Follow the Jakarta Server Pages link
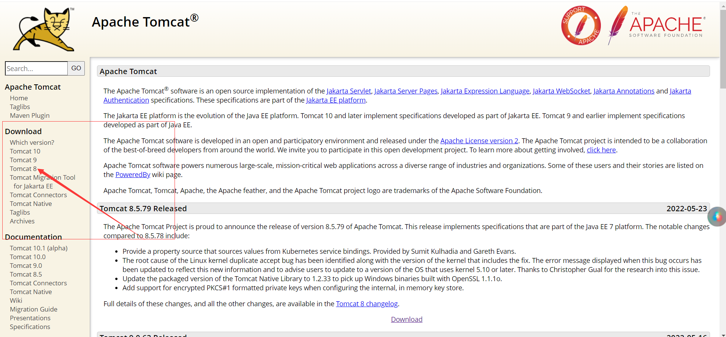Viewport: 726px width, 337px height. tap(406, 91)
